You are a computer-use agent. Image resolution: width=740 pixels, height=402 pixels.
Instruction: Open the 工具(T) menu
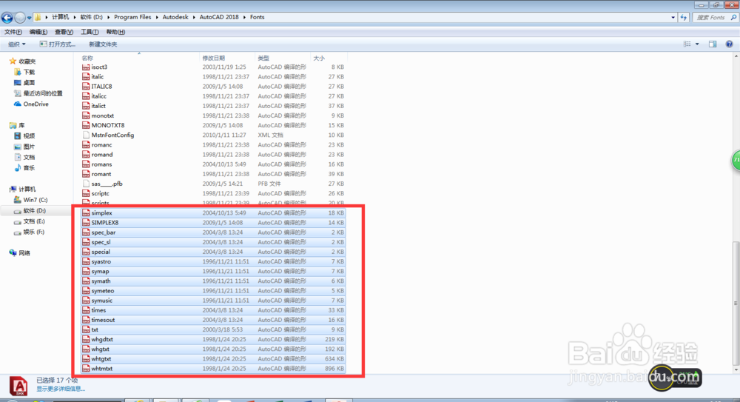click(x=90, y=32)
